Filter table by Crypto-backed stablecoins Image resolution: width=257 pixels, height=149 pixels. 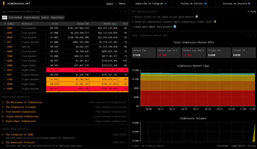pos(32,17)
